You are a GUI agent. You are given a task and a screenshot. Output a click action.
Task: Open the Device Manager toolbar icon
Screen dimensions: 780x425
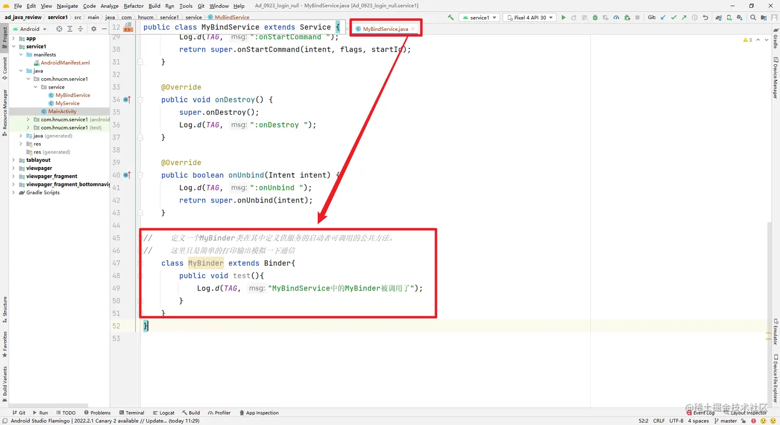pyautogui.click(x=729, y=18)
